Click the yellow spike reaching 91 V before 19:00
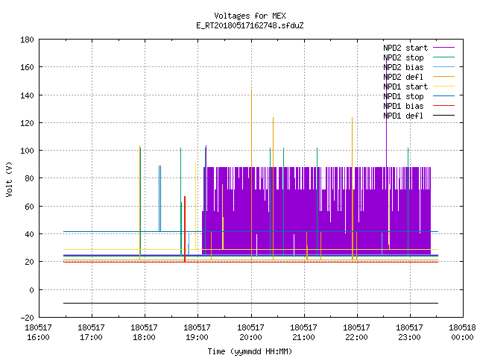 pos(195,206)
